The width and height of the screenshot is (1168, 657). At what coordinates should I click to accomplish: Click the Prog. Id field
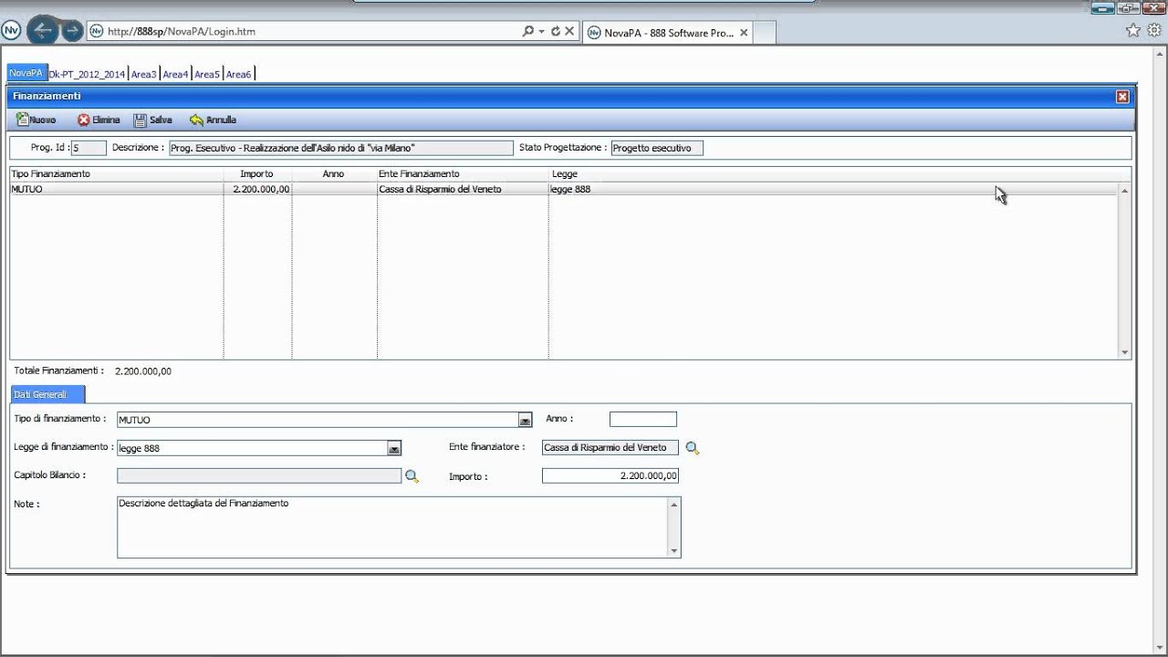tap(89, 148)
